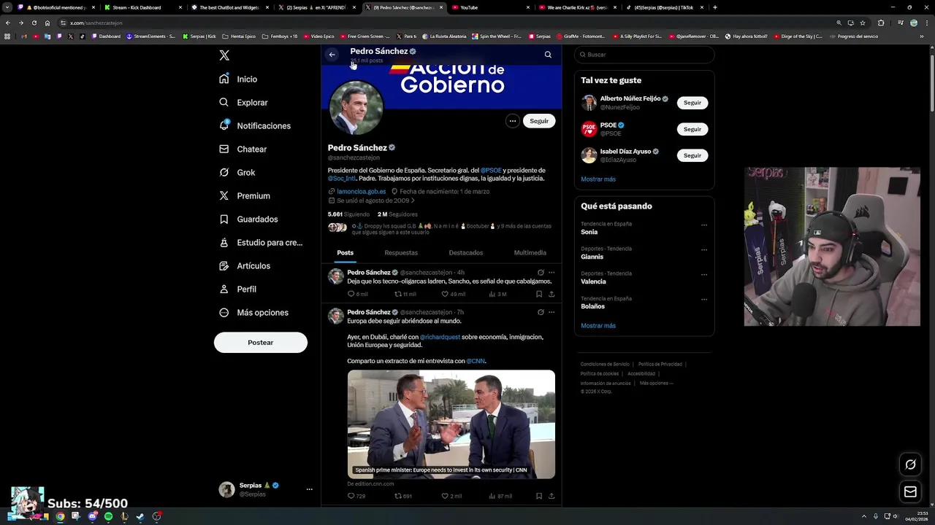
Task: Open Chatear messages in the sidebar
Action: pyautogui.click(x=243, y=149)
